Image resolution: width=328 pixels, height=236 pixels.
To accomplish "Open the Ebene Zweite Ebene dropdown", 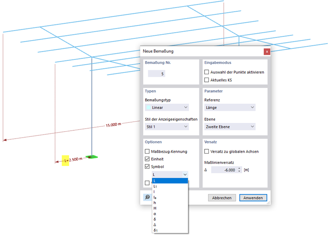I will [x=230, y=127].
